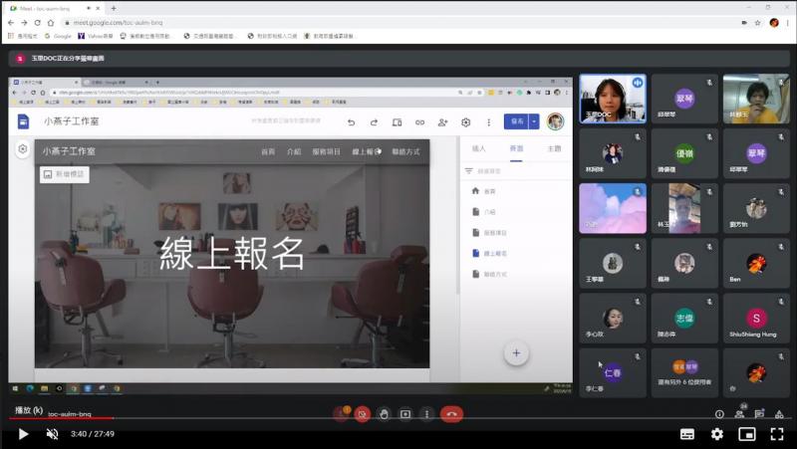Select 首頁 in site navigation bar
The image size is (797, 449).
coord(268,152)
